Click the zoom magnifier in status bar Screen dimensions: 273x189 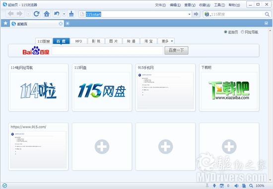click(251, 186)
